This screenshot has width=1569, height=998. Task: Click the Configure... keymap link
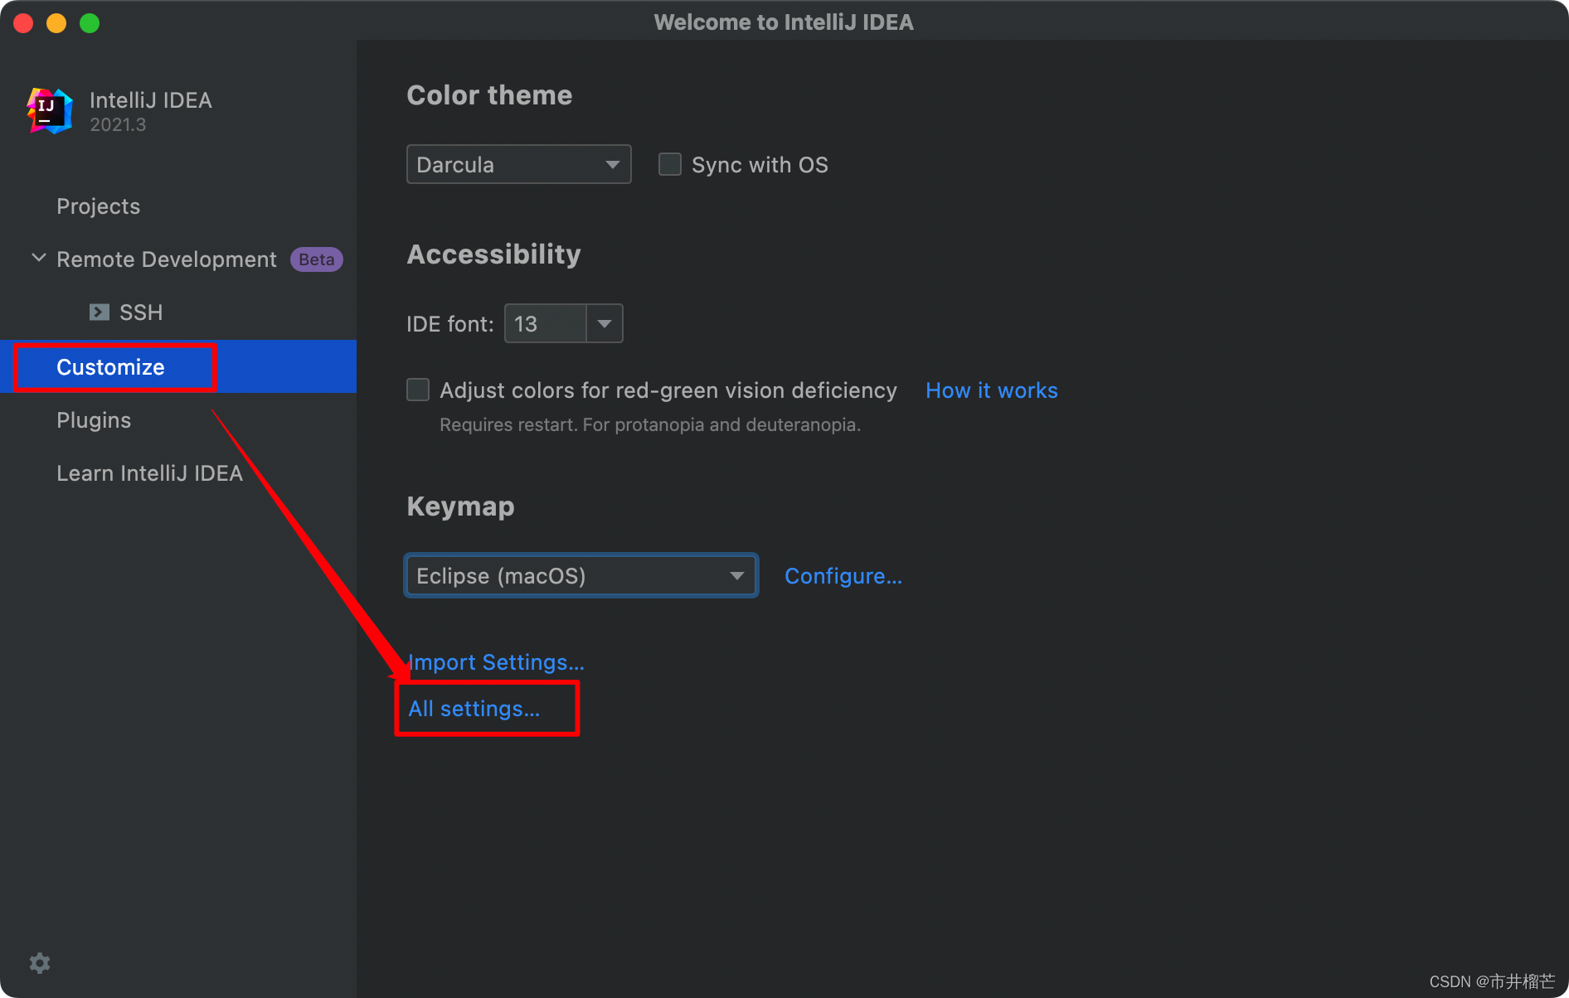pyautogui.click(x=843, y=576)
